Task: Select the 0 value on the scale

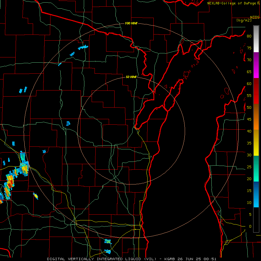Action: point(250,226)
